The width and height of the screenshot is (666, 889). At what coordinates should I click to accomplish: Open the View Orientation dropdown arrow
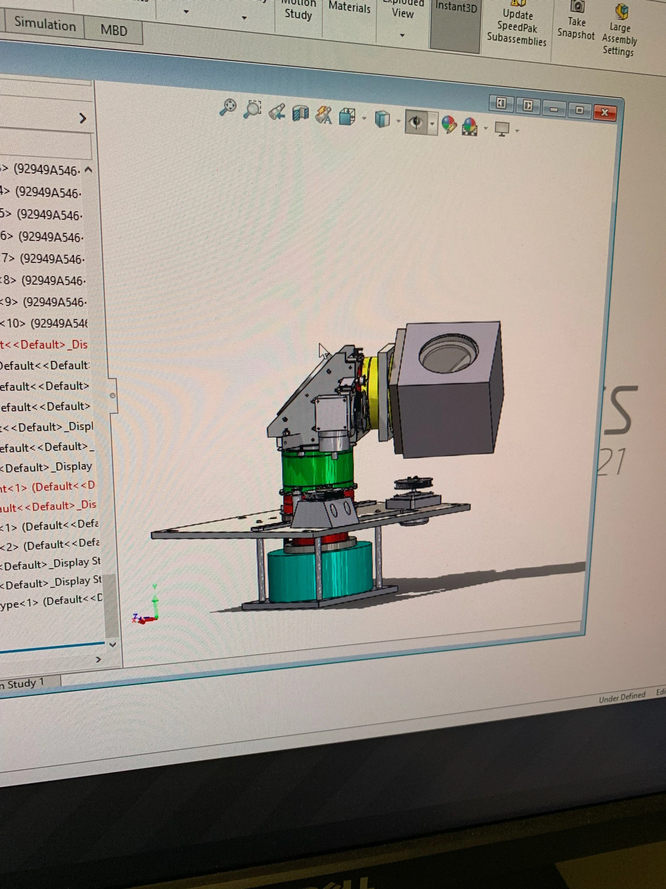point(364,118)
